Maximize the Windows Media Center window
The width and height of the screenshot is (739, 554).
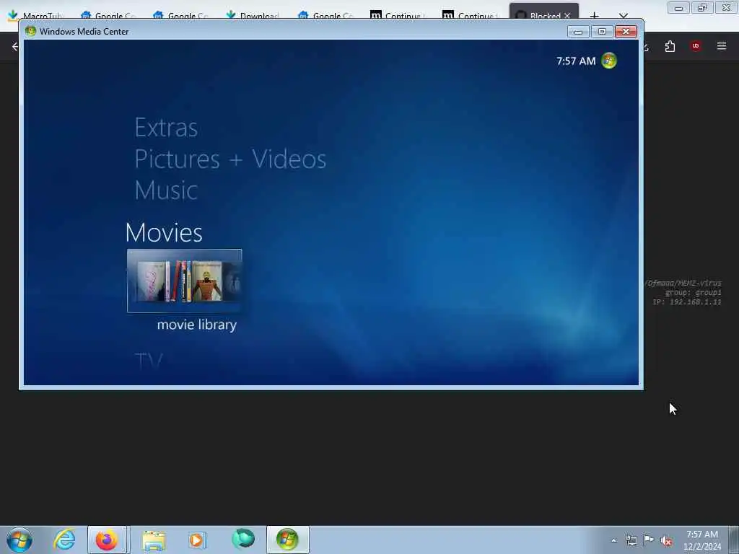[602, 32]
